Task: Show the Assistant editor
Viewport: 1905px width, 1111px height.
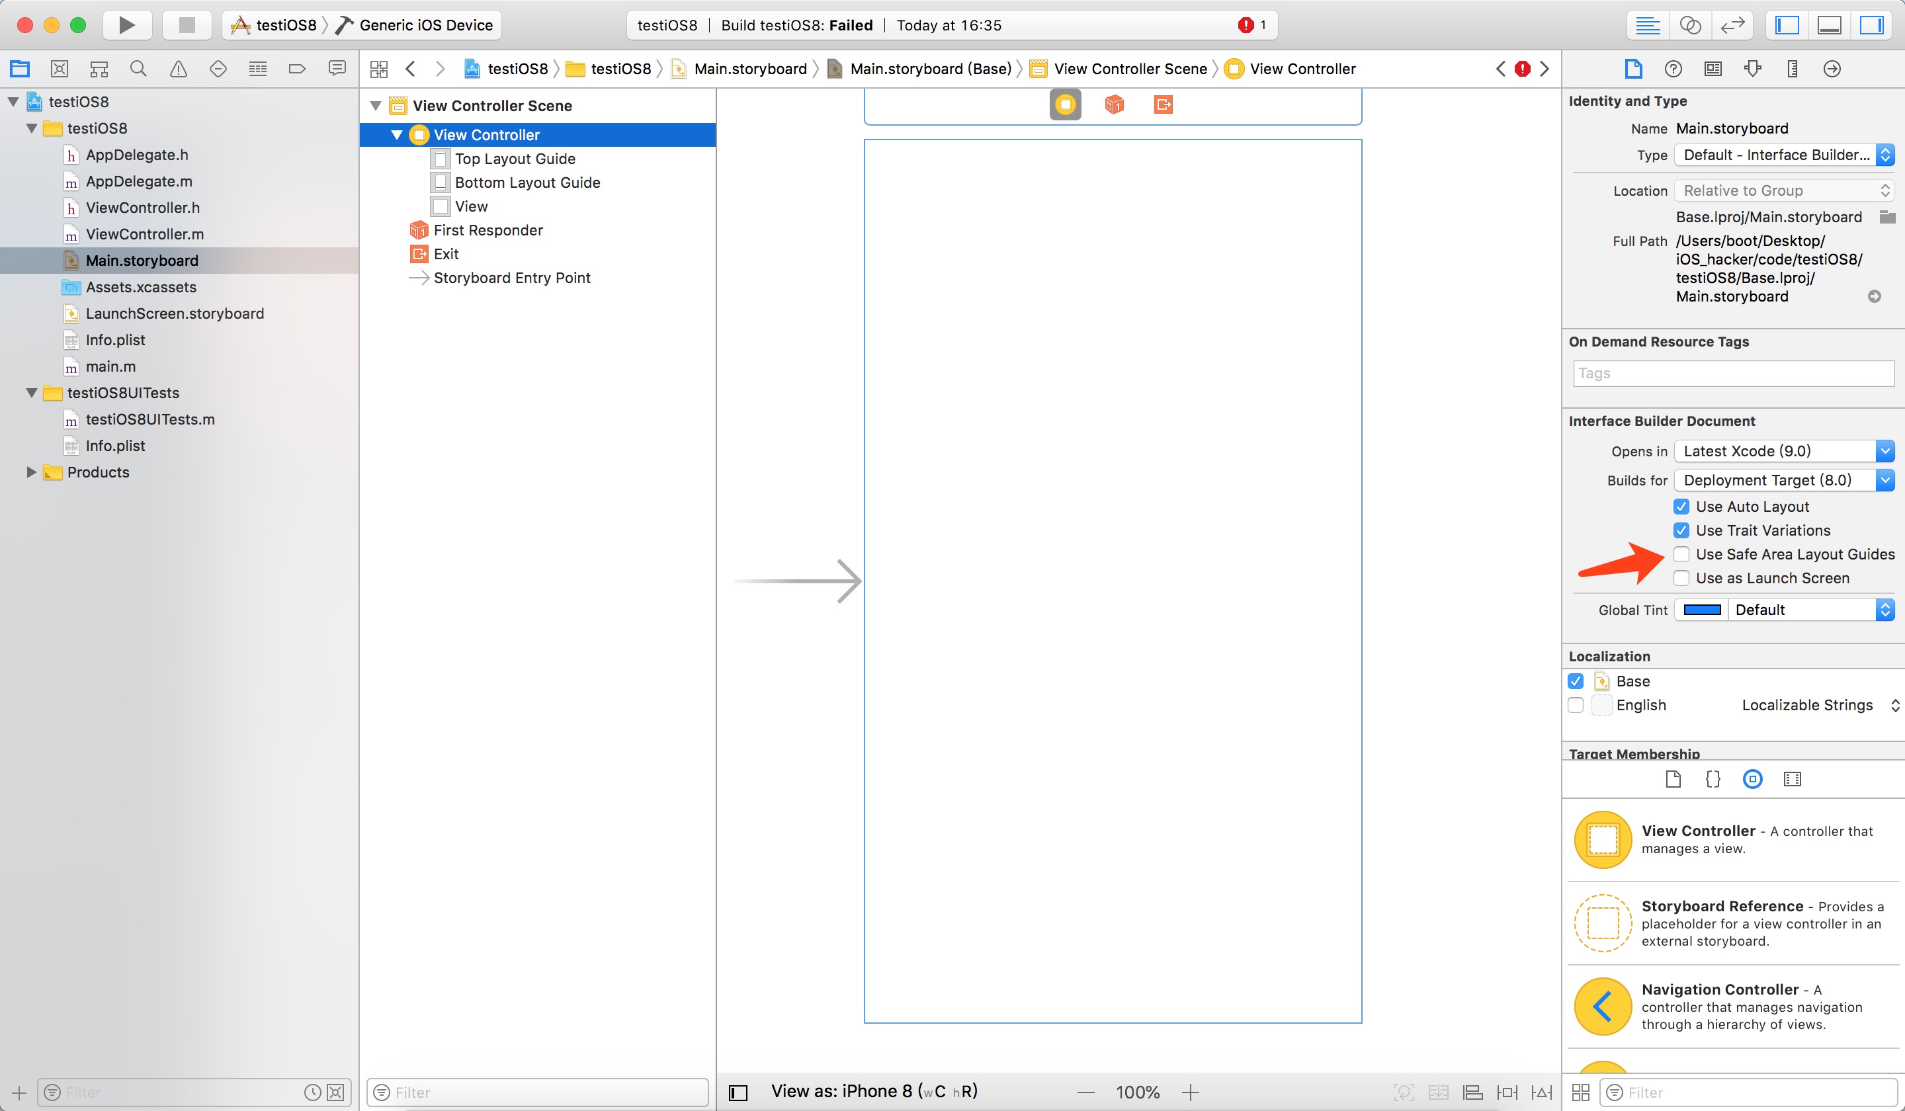Action: 1689,25
